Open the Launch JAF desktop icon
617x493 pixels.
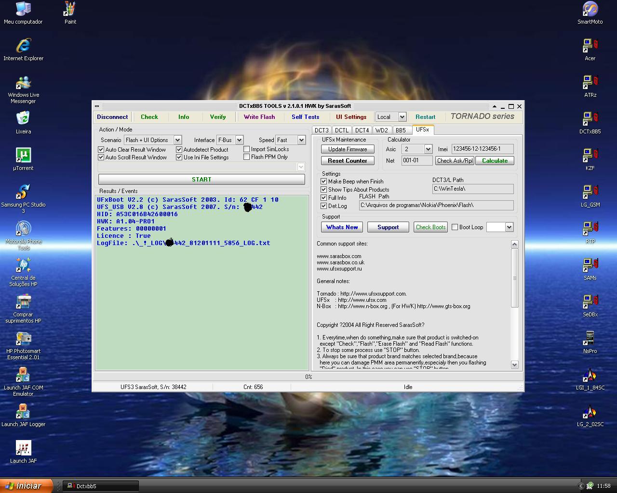click(x=23, y=452)
